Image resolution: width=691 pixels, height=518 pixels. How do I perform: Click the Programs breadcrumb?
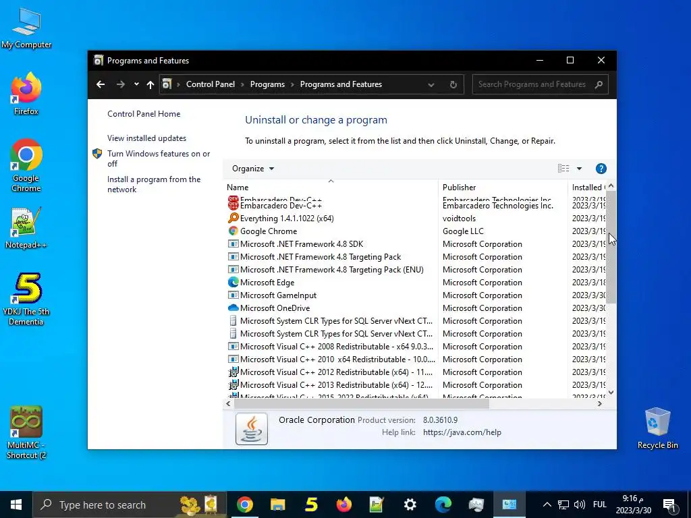[x=267, y=84]
